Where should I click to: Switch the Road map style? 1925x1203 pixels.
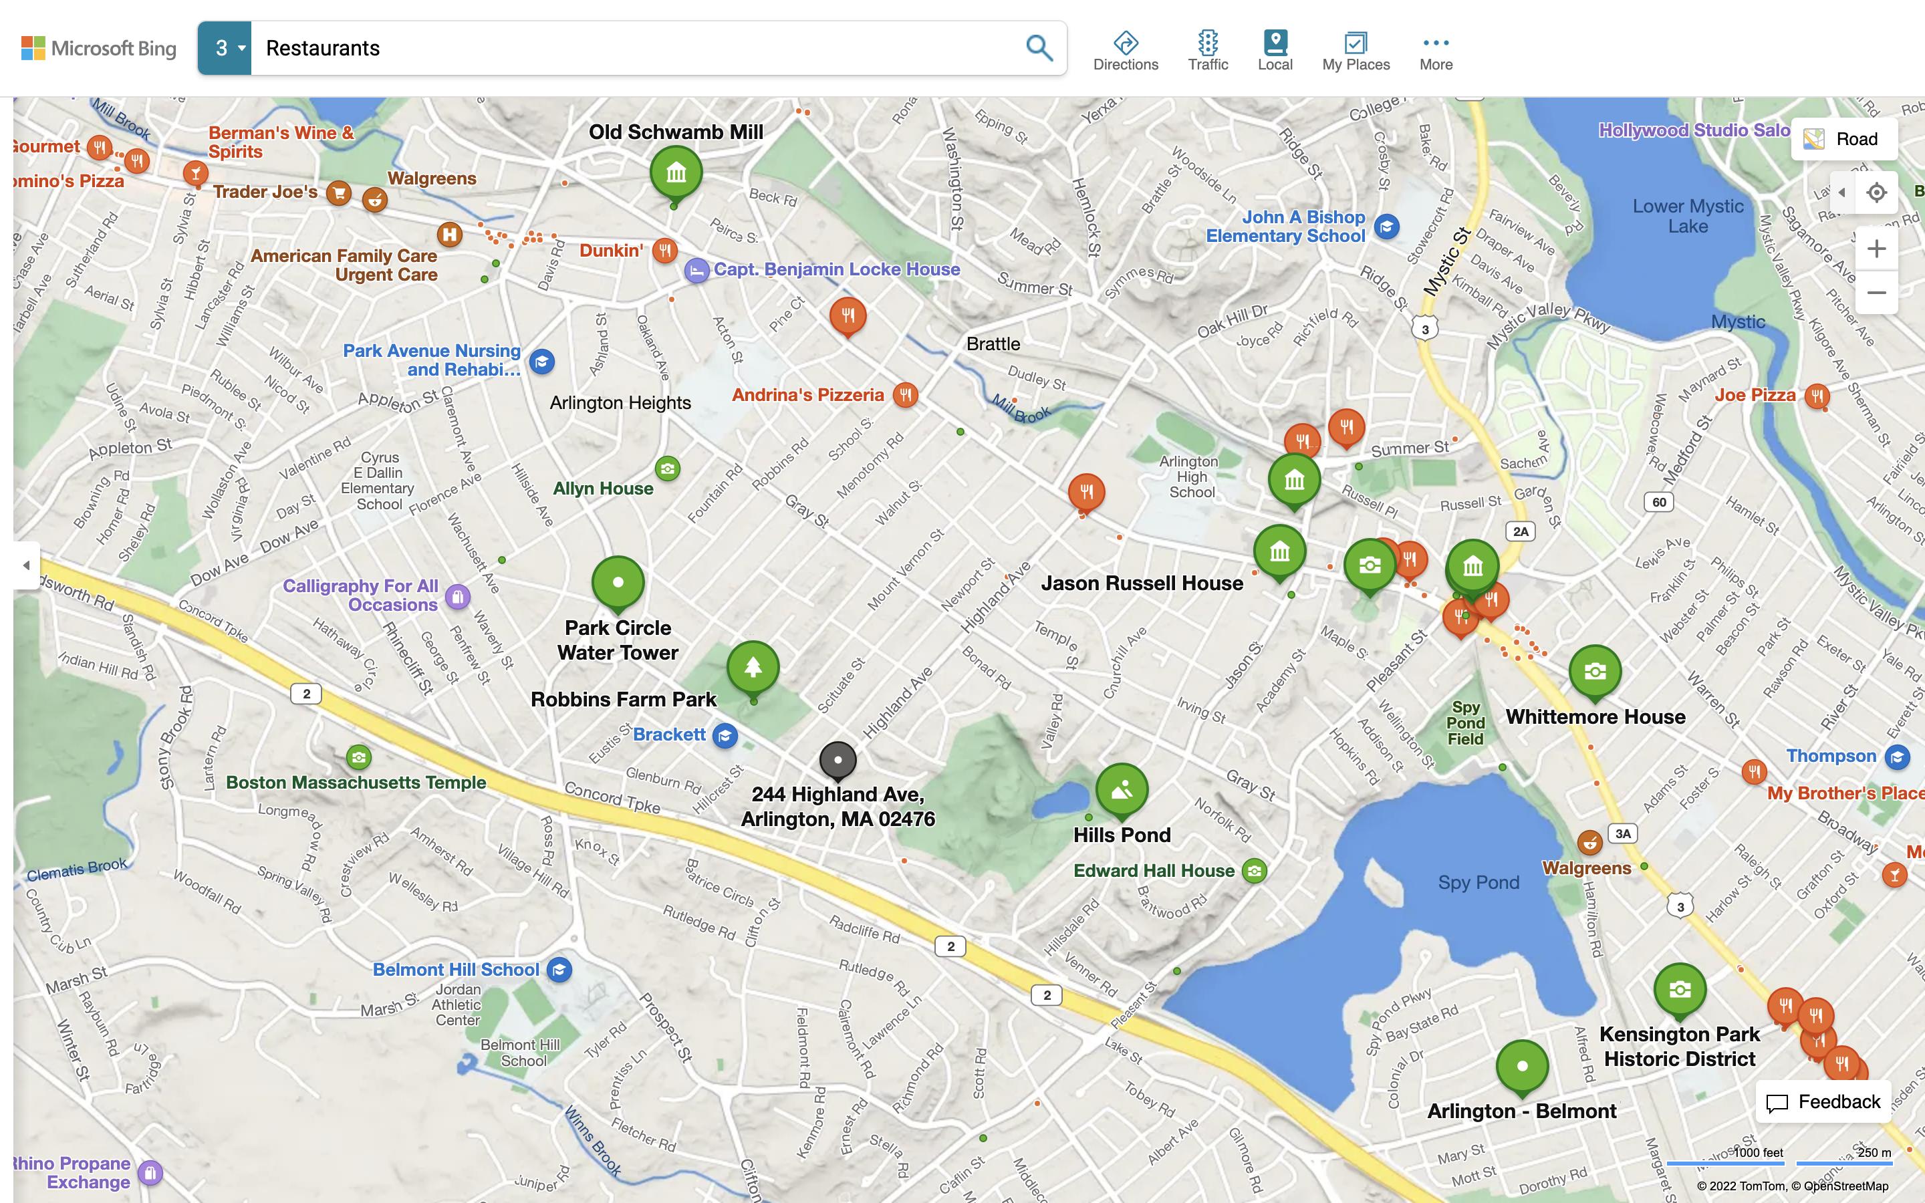click(x=1844, y=139)
